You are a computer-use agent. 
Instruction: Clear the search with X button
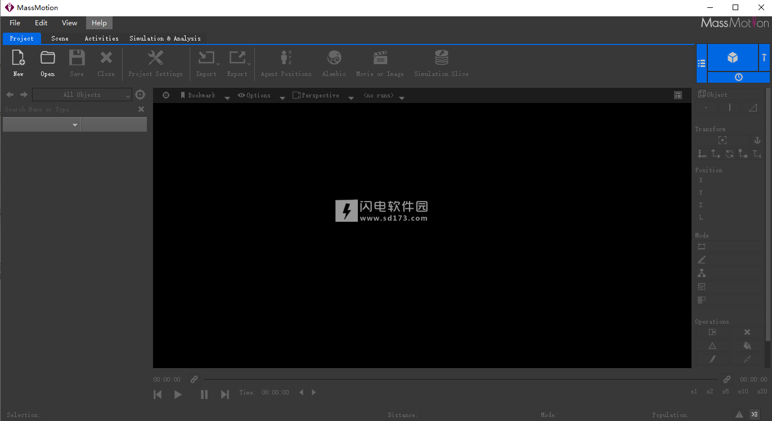(x=141, y=109)
